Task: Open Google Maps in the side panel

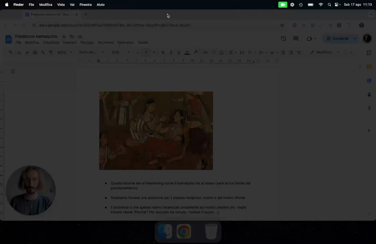Action: coord(369,108)
